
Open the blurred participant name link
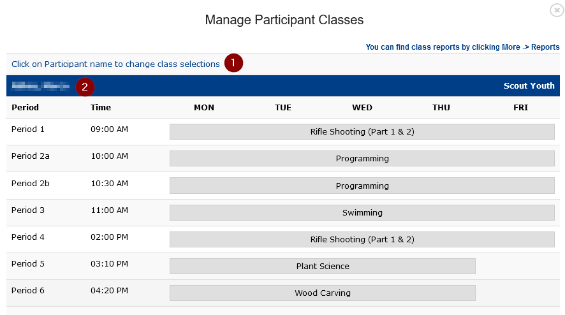(40, 86)
